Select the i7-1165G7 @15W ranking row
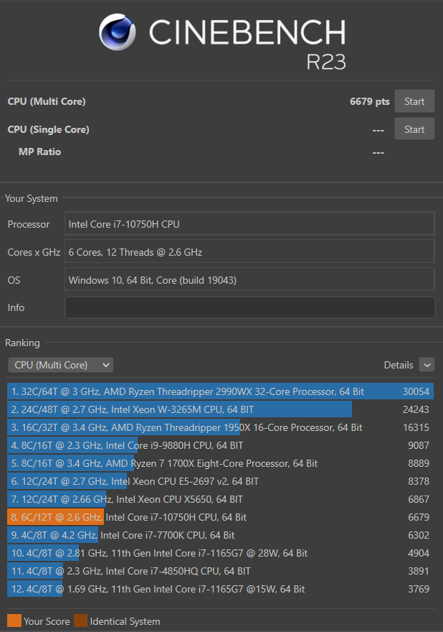This screenshot has height=632, width=443. (221, 589)
